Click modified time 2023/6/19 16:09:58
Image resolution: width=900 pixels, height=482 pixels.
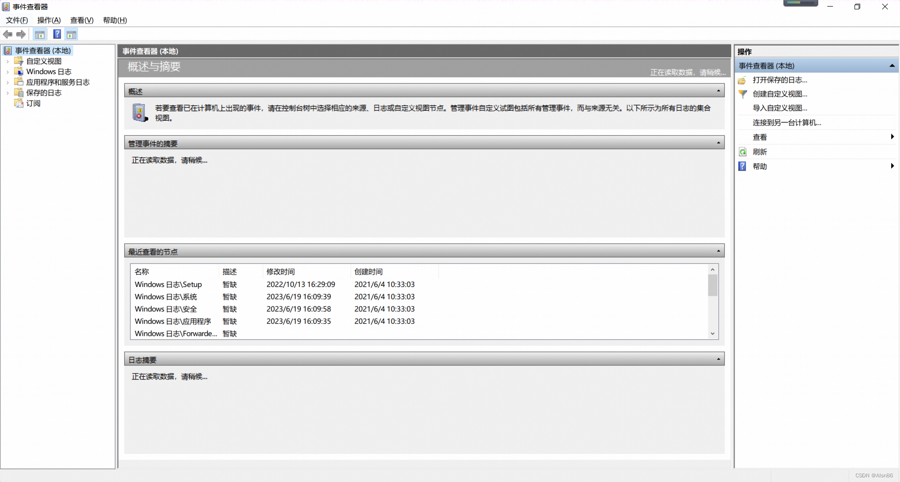pyautogui.click(x=299, y=309)
